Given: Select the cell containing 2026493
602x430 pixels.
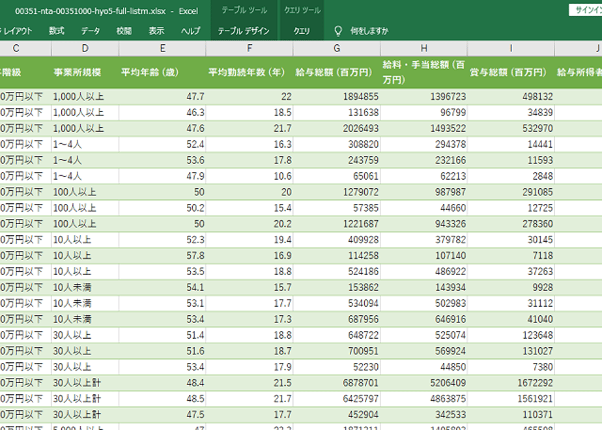Looking at the screenshot, I should pos(337,128).
